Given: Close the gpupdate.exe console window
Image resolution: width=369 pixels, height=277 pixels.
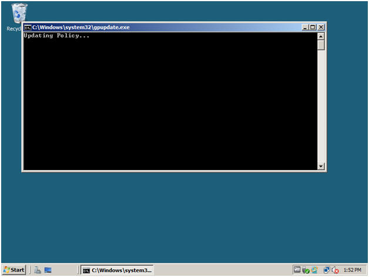Looking at the screenshot, I should pyautogui.click(x=321, y=27).
